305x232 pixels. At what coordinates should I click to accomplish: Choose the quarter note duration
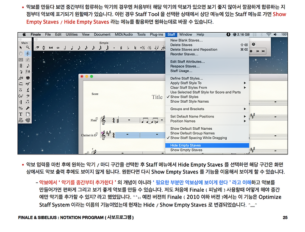pyautogui.click(x=72, y=48)
